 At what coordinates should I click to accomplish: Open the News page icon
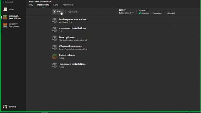[x=5, y=9]
